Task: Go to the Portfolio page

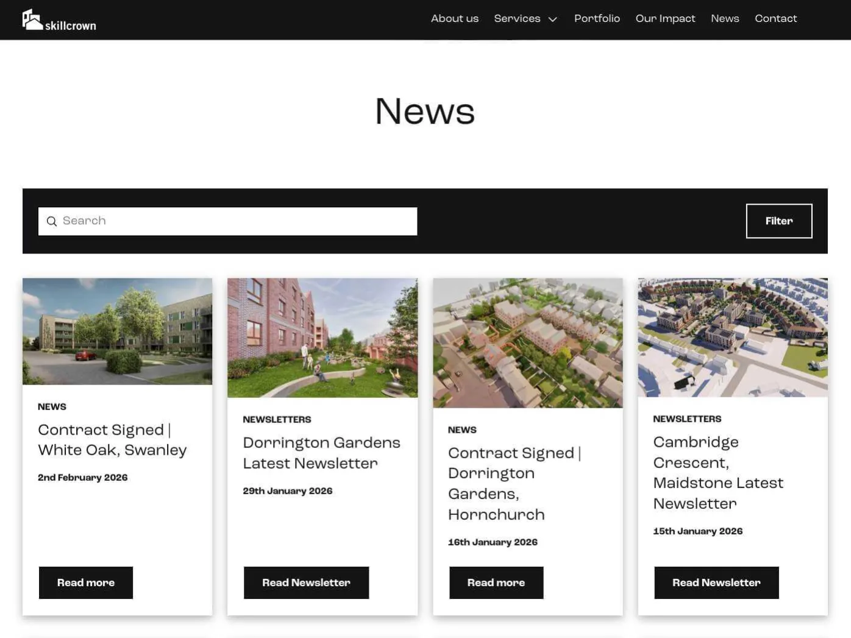Action: (596, 19)
